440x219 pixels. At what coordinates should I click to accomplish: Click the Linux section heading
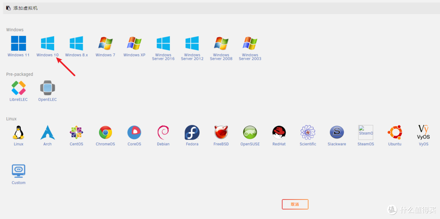(x=11, y=119)
